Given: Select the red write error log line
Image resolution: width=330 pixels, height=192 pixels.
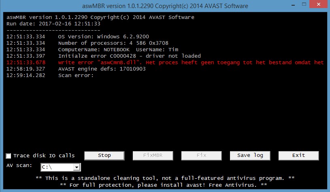Looking at the screenshot, I should coord(165,63).
